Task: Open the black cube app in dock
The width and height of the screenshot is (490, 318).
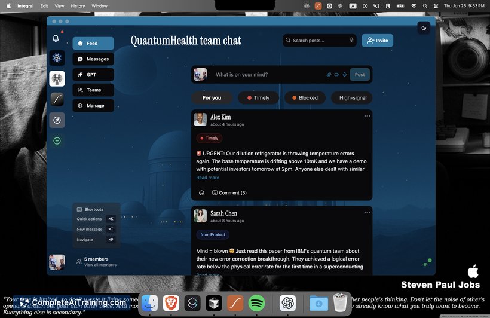Action: coord(214,303)
